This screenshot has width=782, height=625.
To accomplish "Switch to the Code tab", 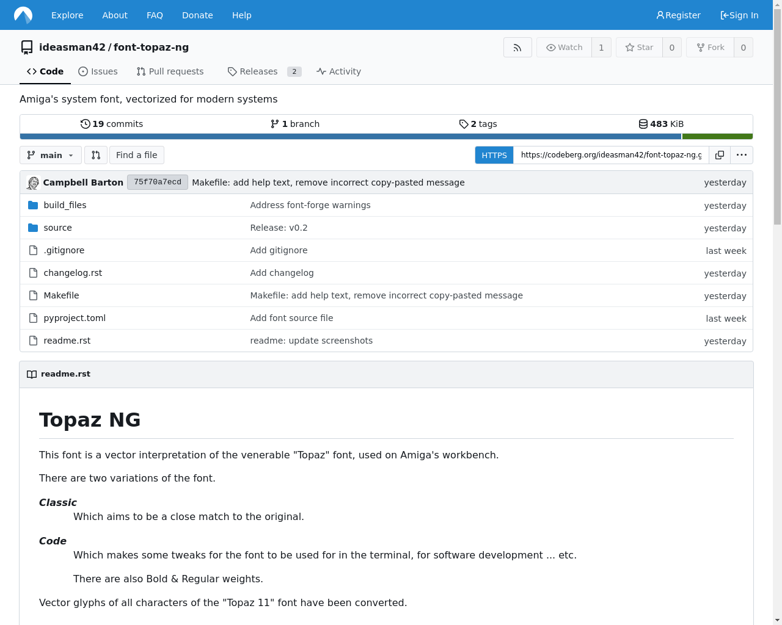I will (x=45, y=71).
